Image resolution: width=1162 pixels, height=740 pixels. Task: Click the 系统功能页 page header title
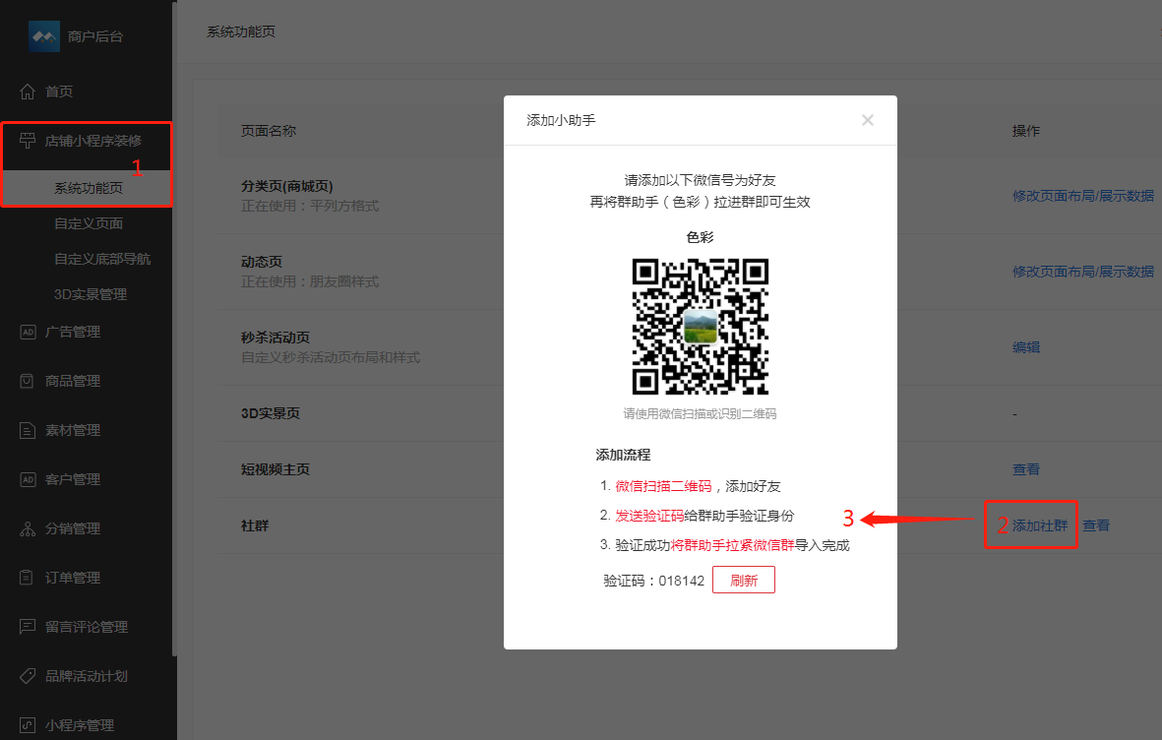[241, 31]
